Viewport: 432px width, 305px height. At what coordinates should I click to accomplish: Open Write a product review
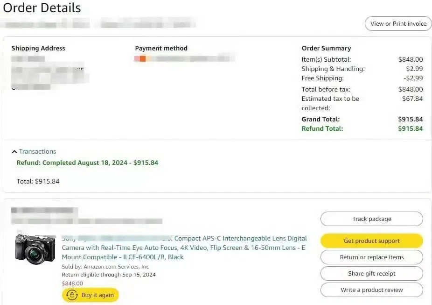click(372, 290)
